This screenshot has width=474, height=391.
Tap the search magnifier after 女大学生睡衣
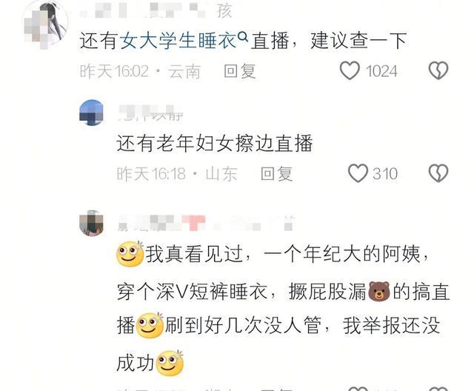(243, 36)
